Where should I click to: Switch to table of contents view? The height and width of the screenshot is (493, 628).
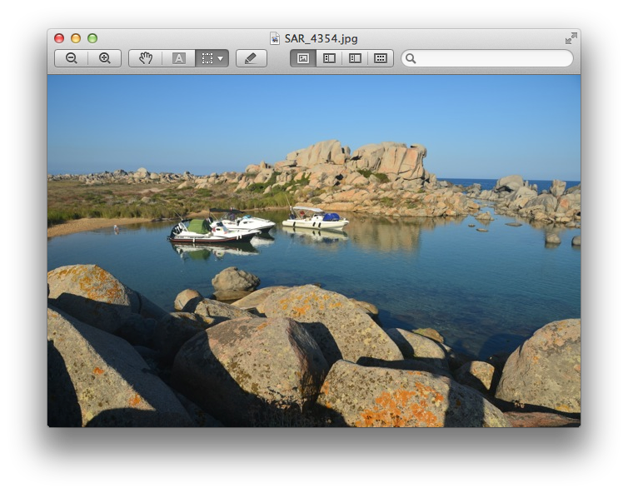(355, 58)
